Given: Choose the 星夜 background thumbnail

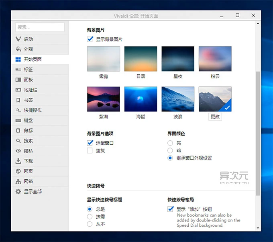Looking at the screenshot, I should [x=178, y=59].
